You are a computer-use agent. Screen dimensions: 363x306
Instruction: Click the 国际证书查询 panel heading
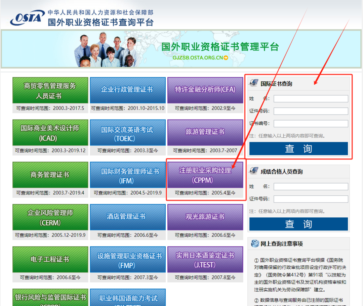[x=276, y=84]
